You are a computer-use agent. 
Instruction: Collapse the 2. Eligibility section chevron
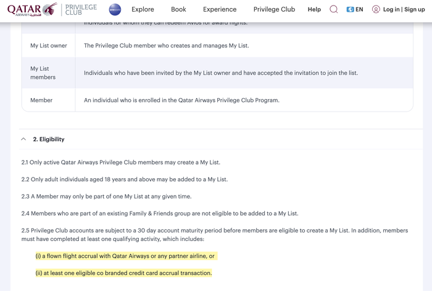click(x=23, y=139)
